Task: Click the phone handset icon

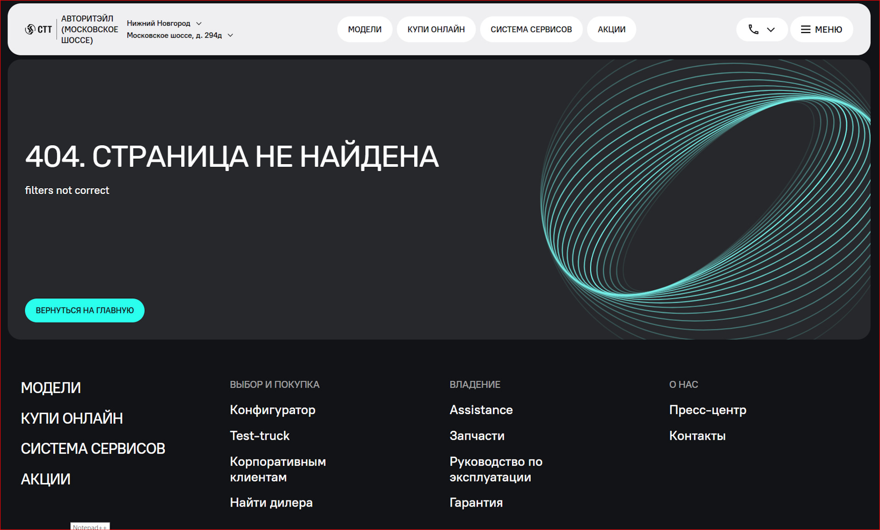Action: click(x=753, y=29)
